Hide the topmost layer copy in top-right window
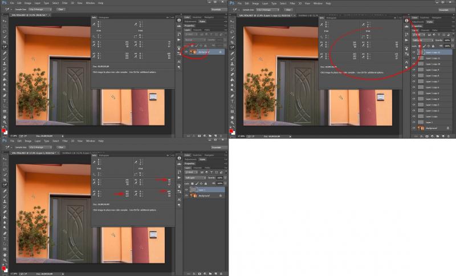The image size is (456, 276). coord(414,52)
